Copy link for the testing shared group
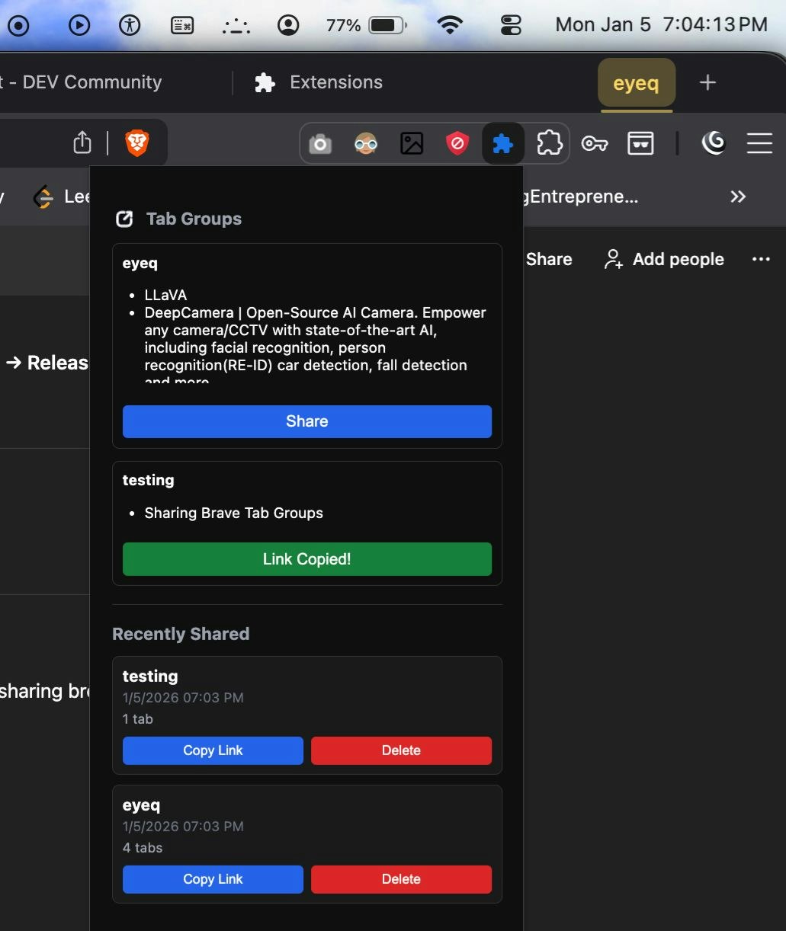The width and height of the screenshot is (786, 931). pos(212,750)
